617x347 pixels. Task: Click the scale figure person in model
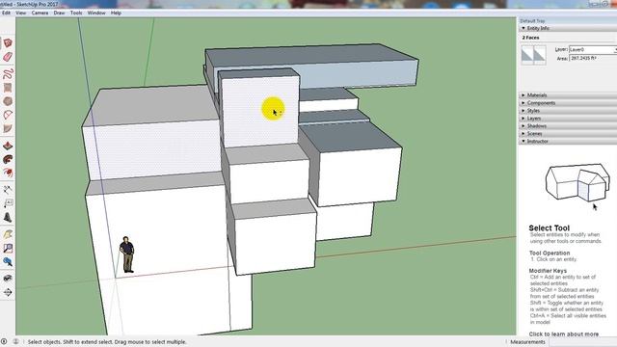coord(126,254)
